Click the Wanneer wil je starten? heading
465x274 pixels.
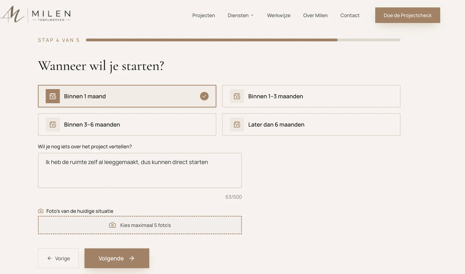101,66
